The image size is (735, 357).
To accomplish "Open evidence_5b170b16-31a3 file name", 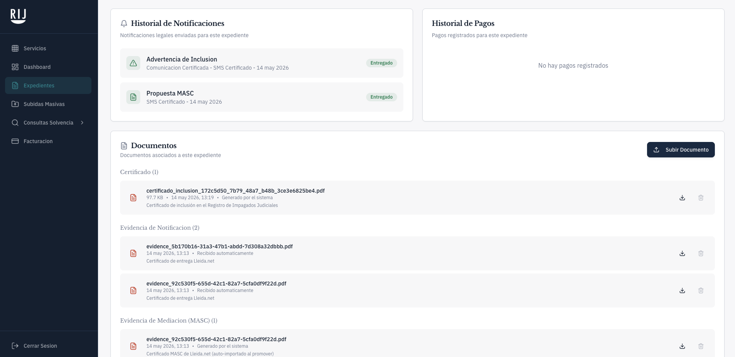I will [x=220, y=246].
